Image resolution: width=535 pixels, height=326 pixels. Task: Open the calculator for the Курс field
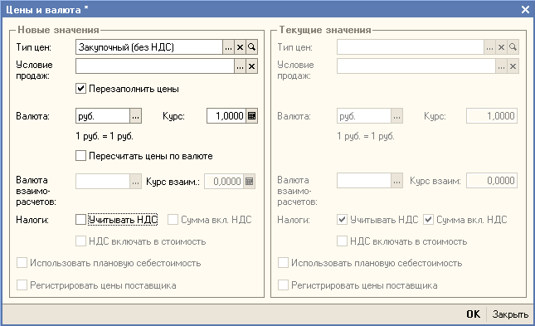pyautogui.click(x=252, y=116)
